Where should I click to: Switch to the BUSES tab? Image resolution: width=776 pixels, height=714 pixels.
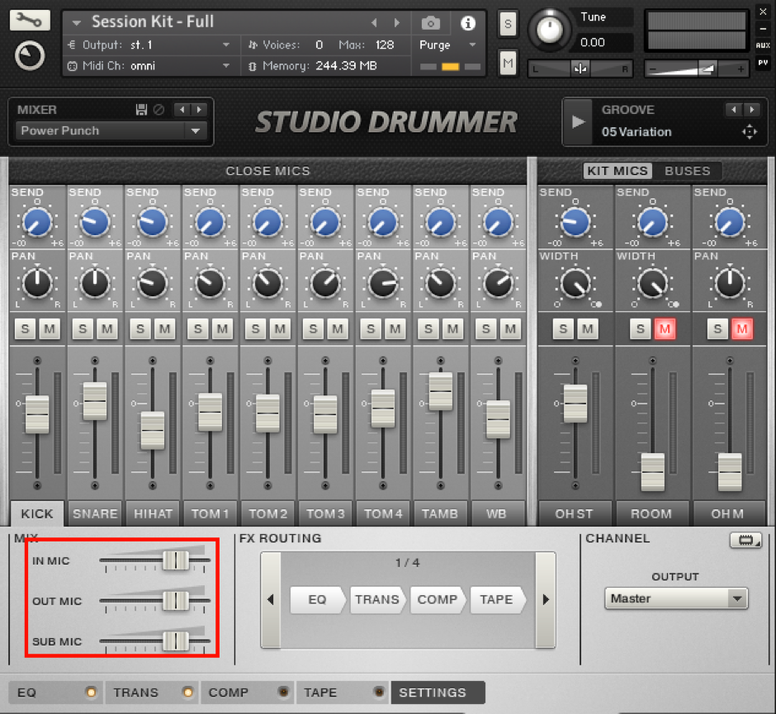687,171
